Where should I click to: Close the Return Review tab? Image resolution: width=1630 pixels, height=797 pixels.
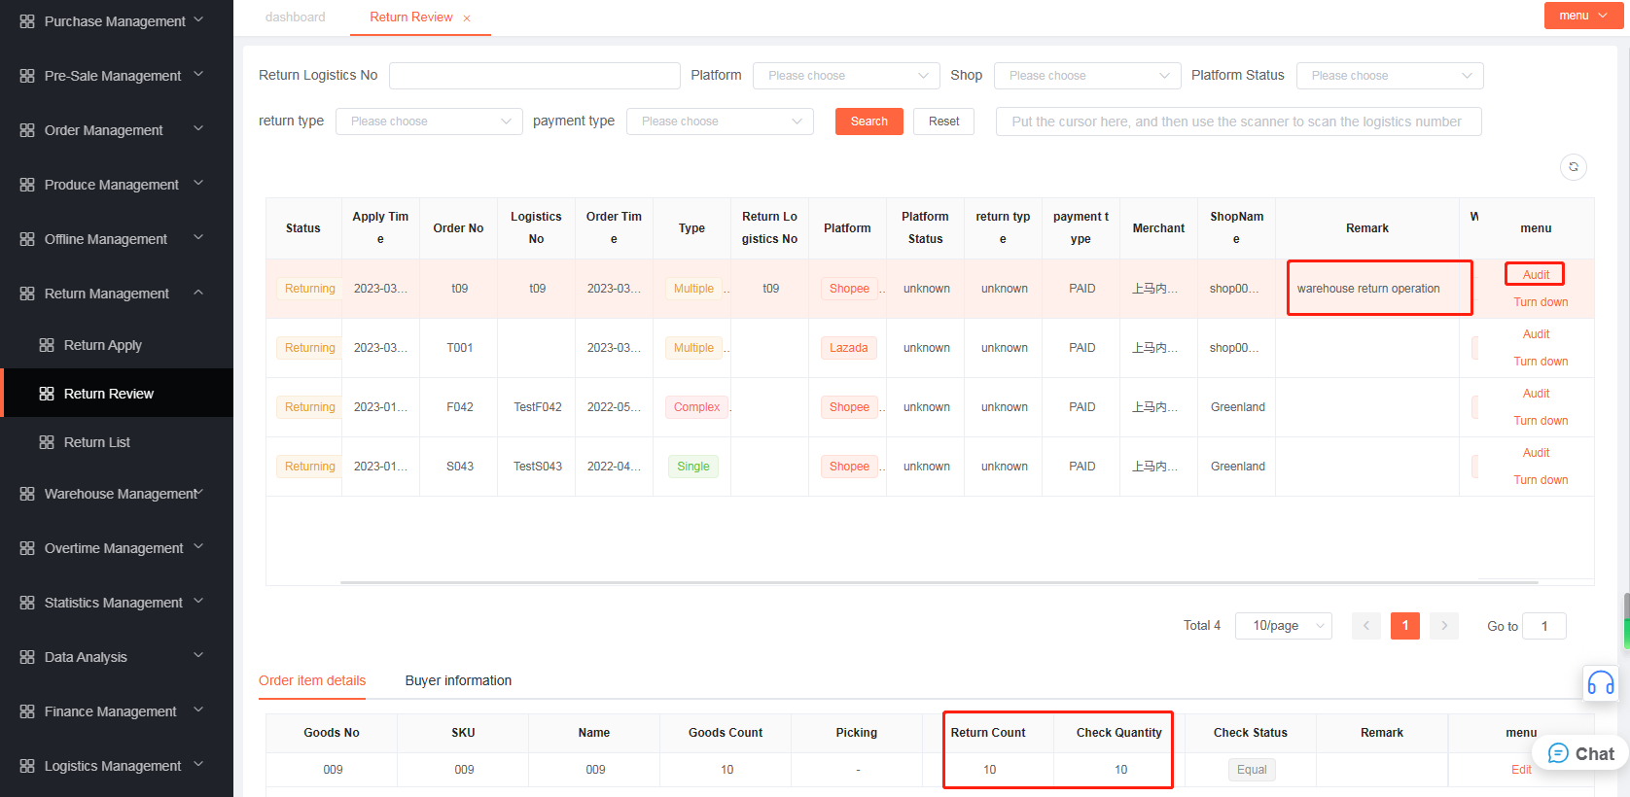tap(467, 18)
